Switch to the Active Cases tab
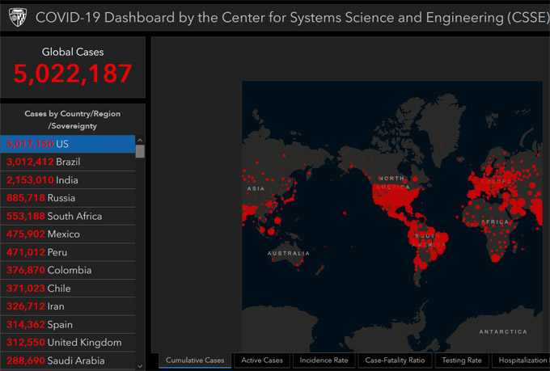Screen dimensions: 550x371 pos(262,360)
